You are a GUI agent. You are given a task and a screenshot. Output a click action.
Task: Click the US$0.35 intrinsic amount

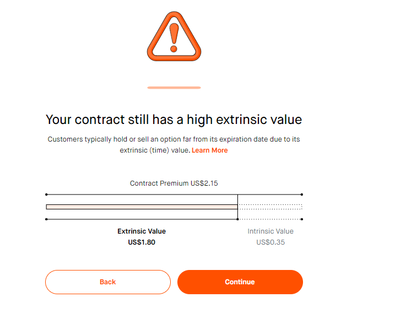click(270, 242)
